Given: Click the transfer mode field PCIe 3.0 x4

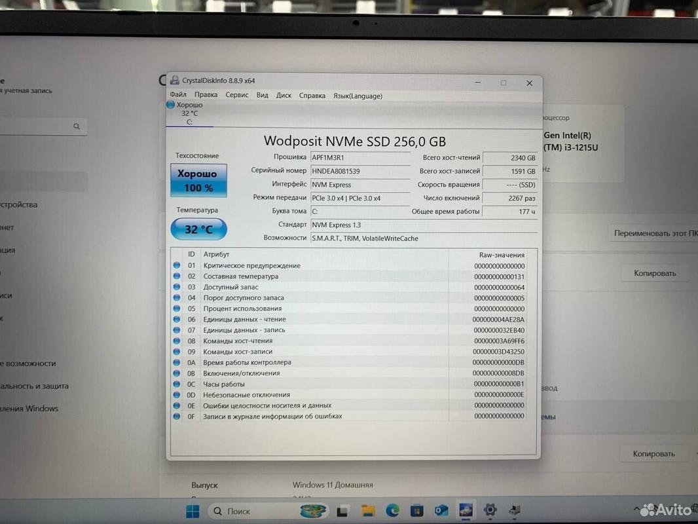Looking at the screenshot, I should click(x=360, y=198).
